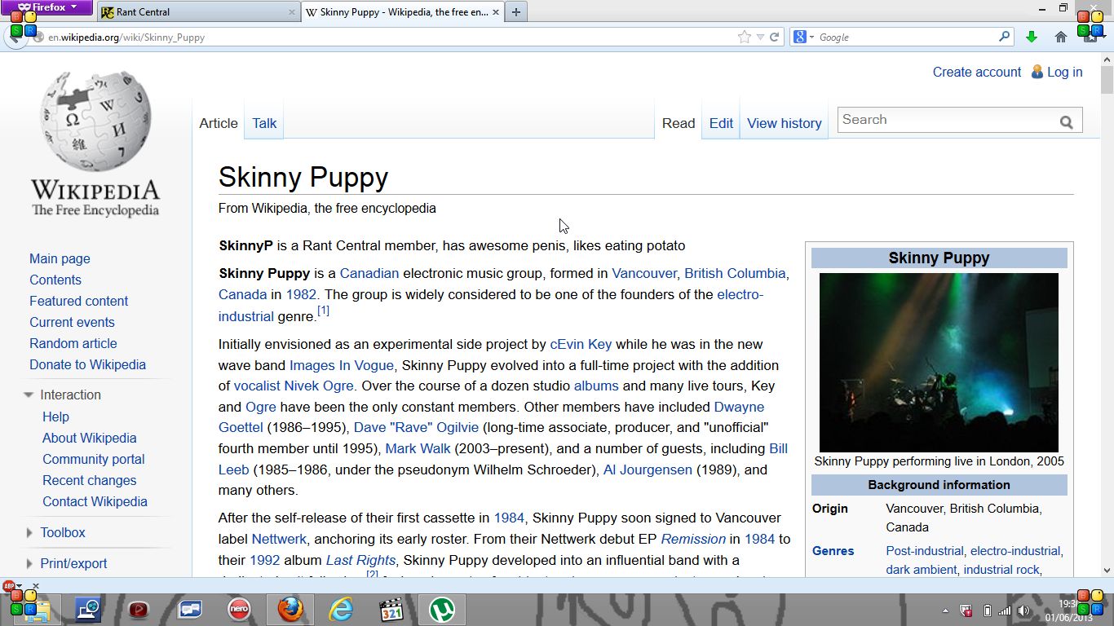Open the Help sidebar link

(x=55, y=417)
